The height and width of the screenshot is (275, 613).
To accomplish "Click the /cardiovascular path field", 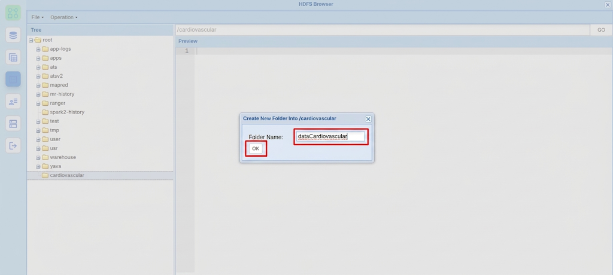I will coord(383,30).
